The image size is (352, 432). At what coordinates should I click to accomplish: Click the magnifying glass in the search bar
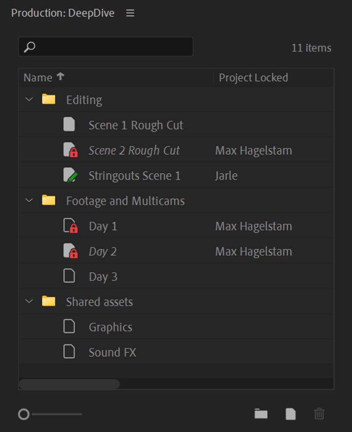pos(29,46)
